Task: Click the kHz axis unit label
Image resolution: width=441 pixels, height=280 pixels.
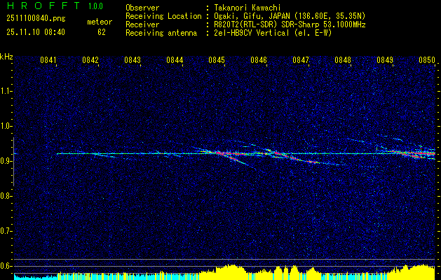Action: [x=6, y=57]
